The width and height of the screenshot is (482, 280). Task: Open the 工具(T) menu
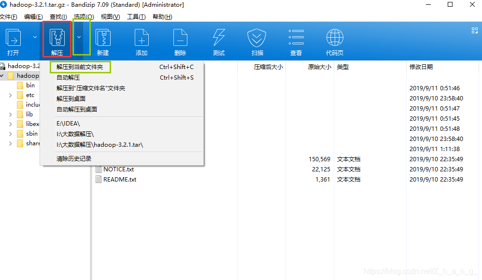(x=136, y=17)
